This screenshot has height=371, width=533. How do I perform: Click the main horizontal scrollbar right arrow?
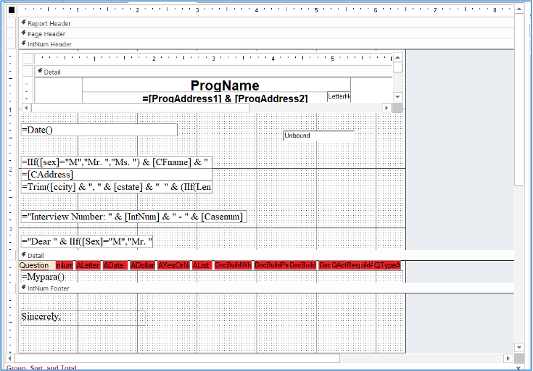(509, 358)
